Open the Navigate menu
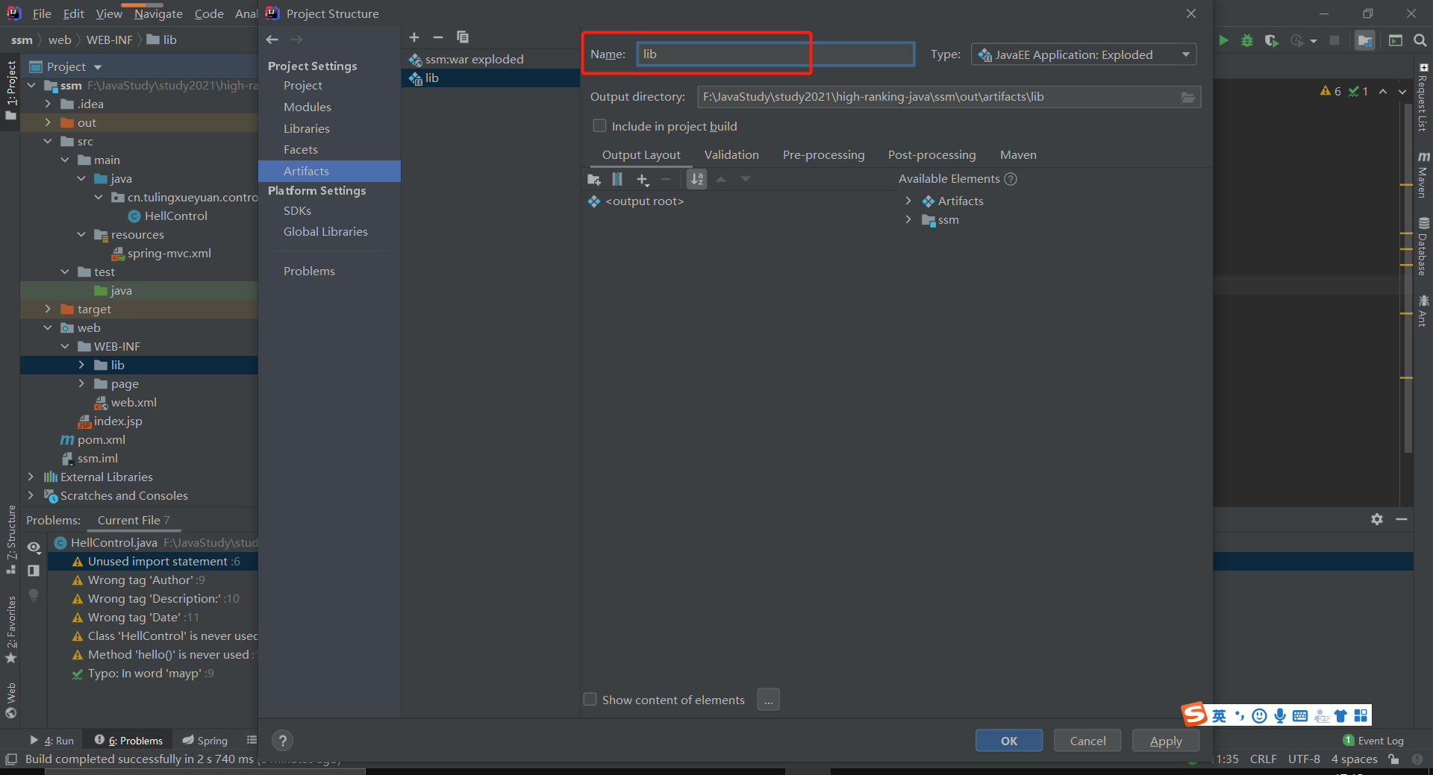This screenshot has width=1433, height=775. (x=157, y=13)
